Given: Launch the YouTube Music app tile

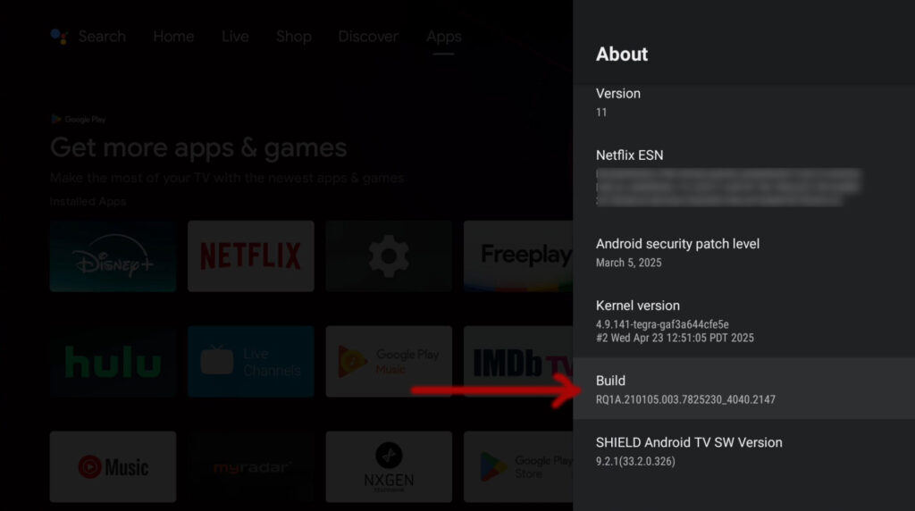Looking at the screenshot, I should (113, 466).
